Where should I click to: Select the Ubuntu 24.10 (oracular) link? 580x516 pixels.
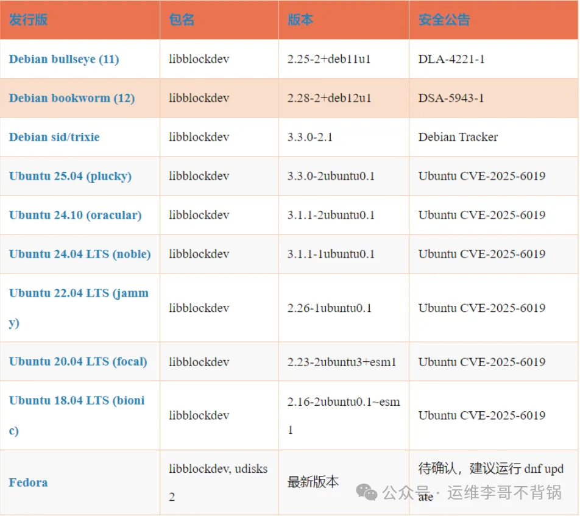coord(75,215)
